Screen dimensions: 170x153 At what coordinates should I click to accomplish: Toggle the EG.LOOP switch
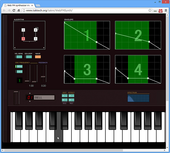pyautogui.click(x=29, y=57)
